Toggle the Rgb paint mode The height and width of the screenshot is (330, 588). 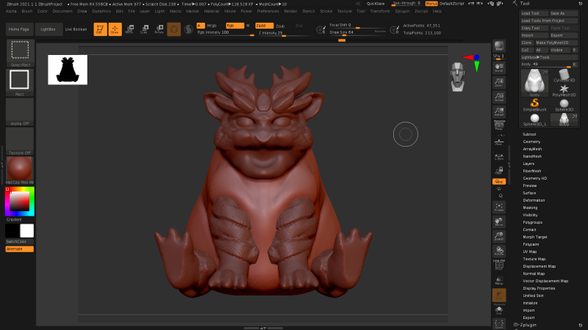click(x=234, y=25)
